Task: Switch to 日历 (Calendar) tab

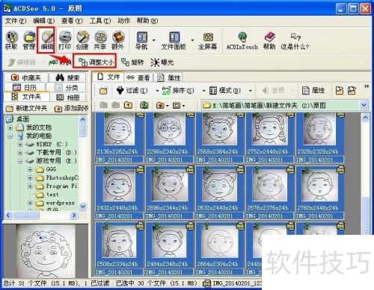Action: 25,87
